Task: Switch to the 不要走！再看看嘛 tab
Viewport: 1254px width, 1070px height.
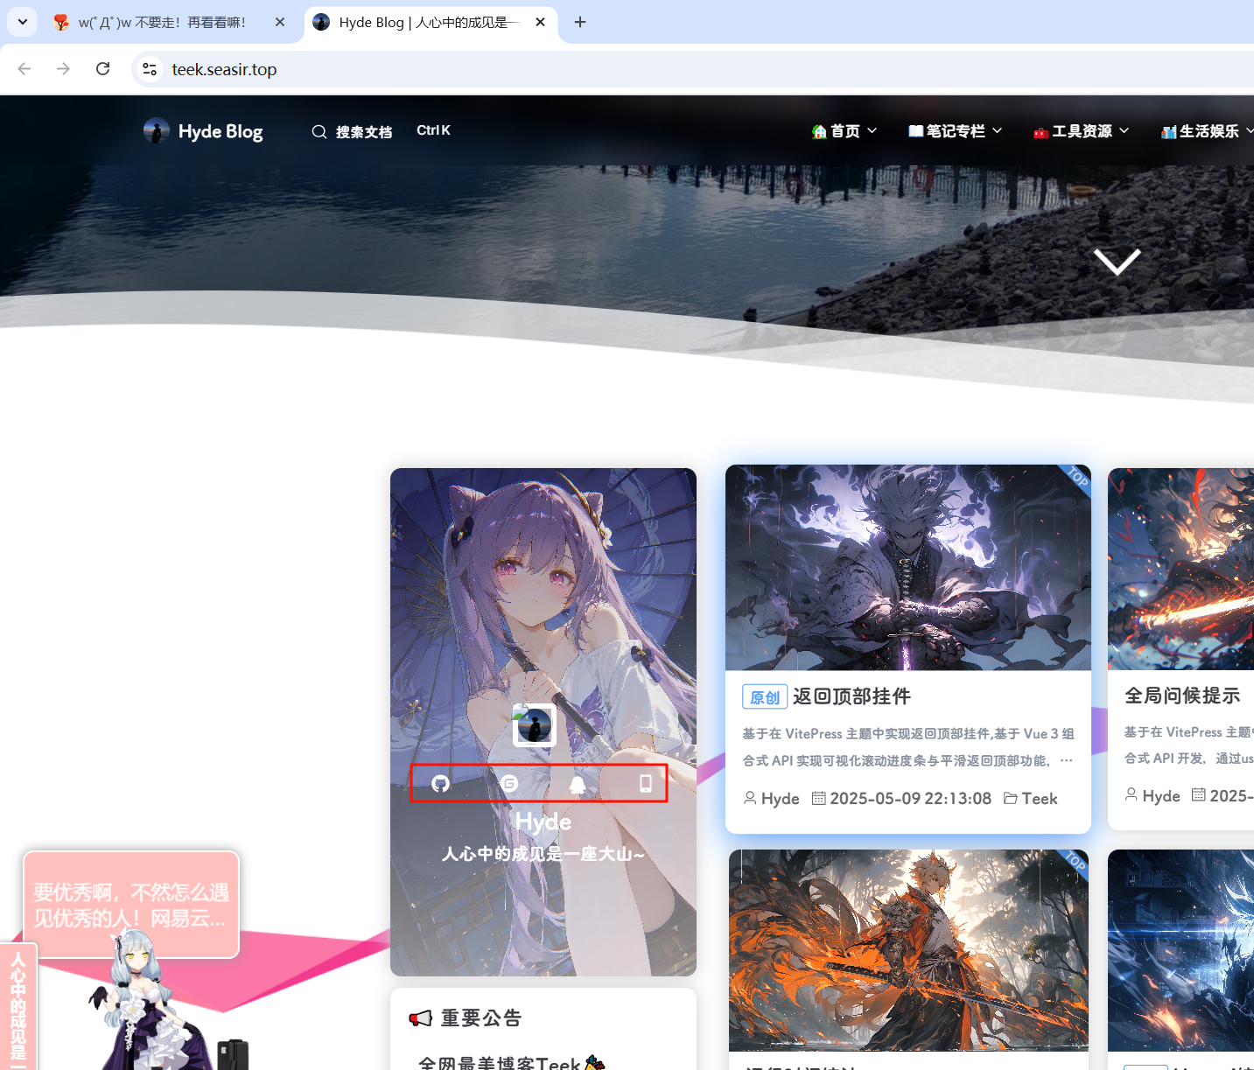Action: (x=162, y=22)
